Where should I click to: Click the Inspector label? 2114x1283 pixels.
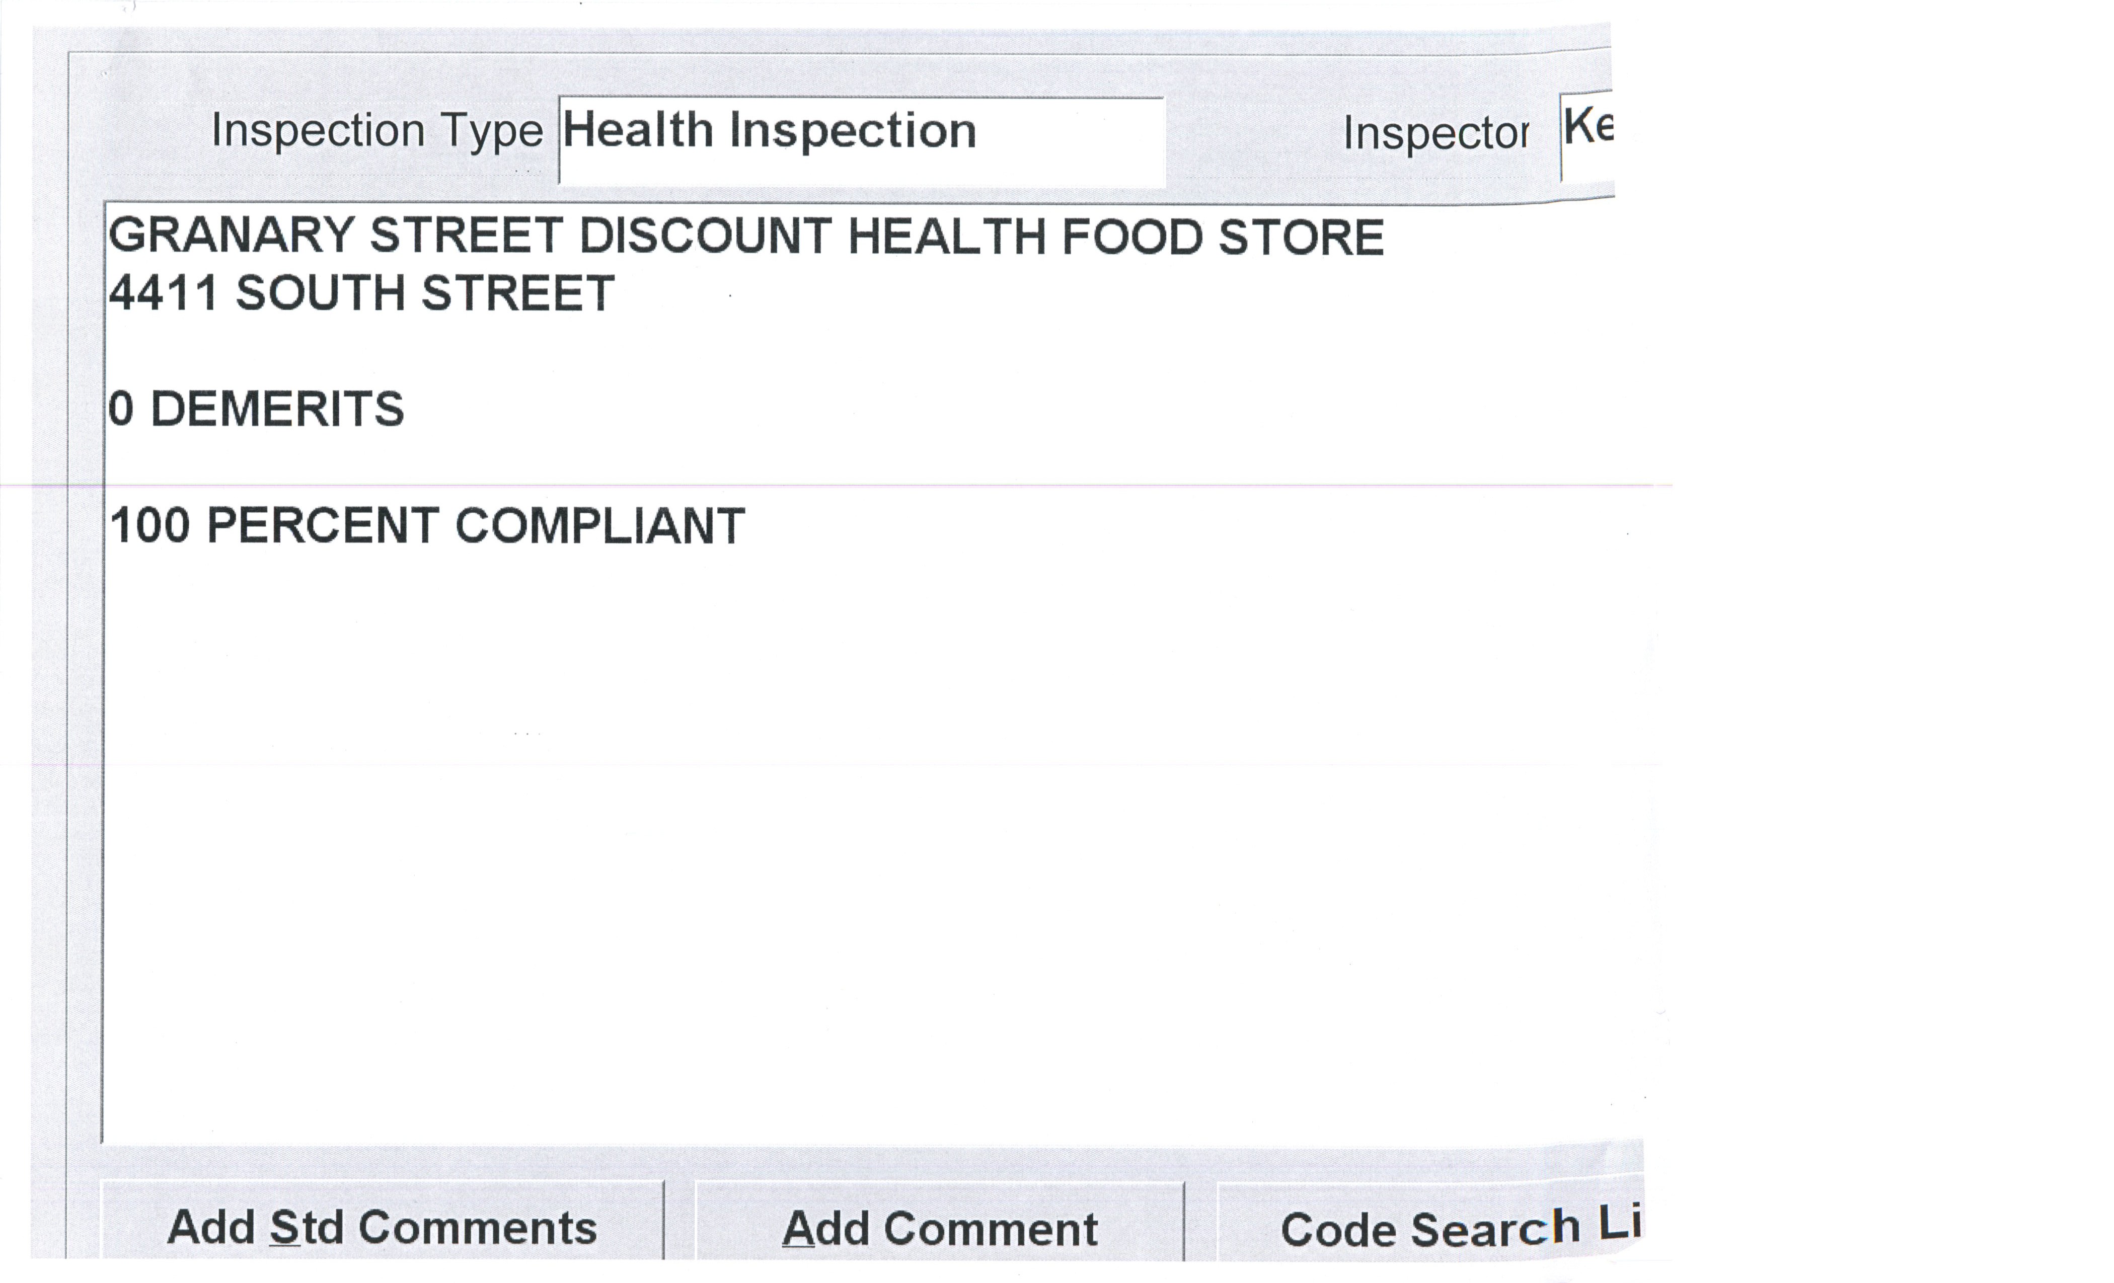click(1436, 134)
